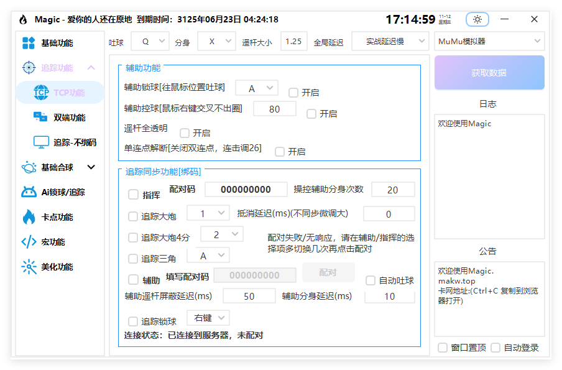Open the MuMu模拟器 dropdown
The width and height of the screenshot is (562, 370).
point(489,41)
